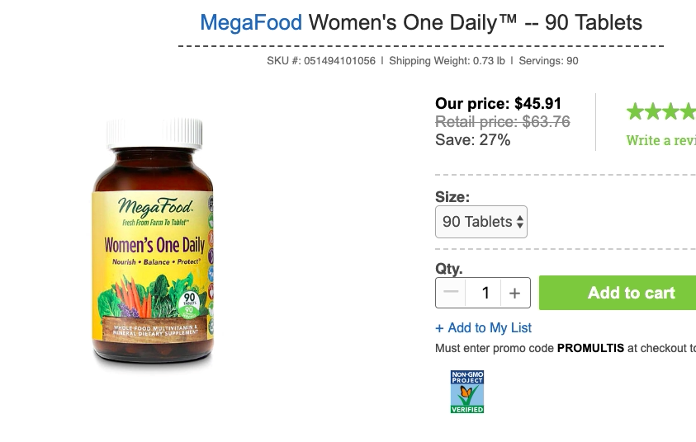The width and height of the screenshot is (696, 442).
Task: Click the PROMULTIS promo code text
Action: [590, 348]
